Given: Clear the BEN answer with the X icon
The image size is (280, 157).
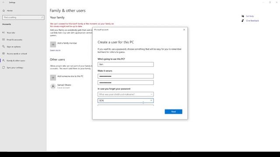Looking at the screenshot, I should tap(151, 100).
